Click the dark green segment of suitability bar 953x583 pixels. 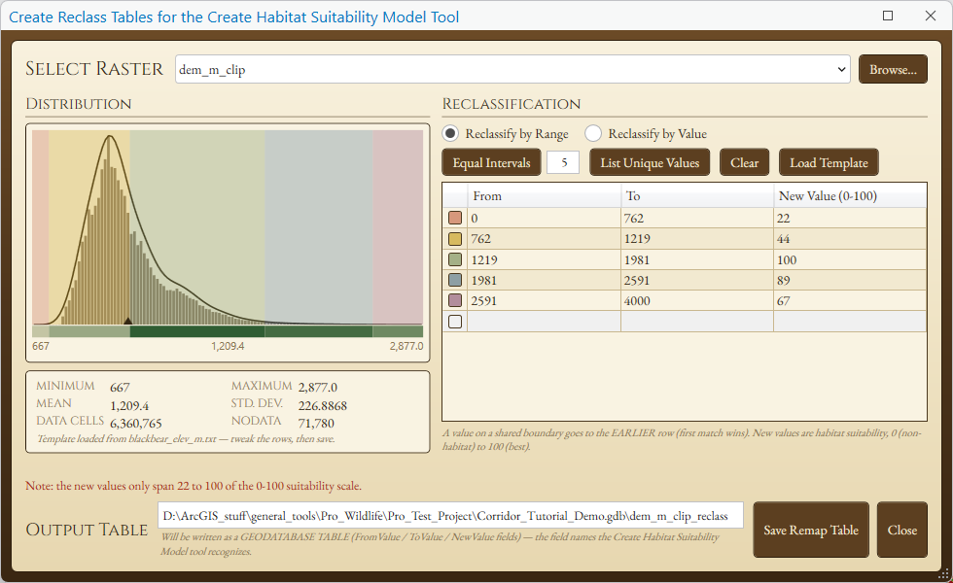[197, 331]
